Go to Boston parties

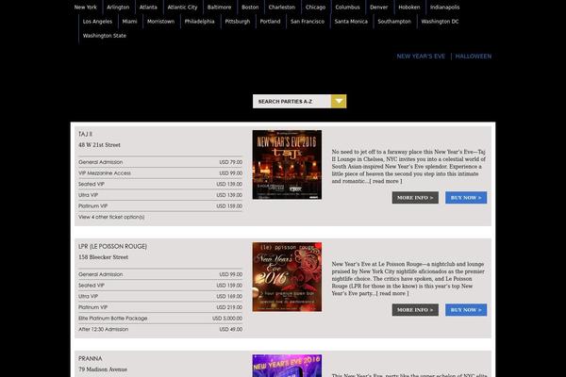click(x=250, y=8)
